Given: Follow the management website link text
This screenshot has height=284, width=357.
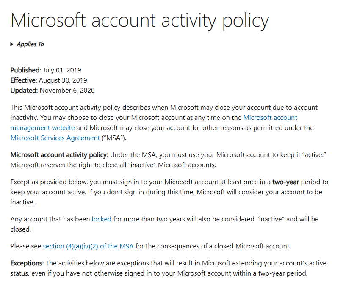Looking at the screenshot, I should (43, 128).
